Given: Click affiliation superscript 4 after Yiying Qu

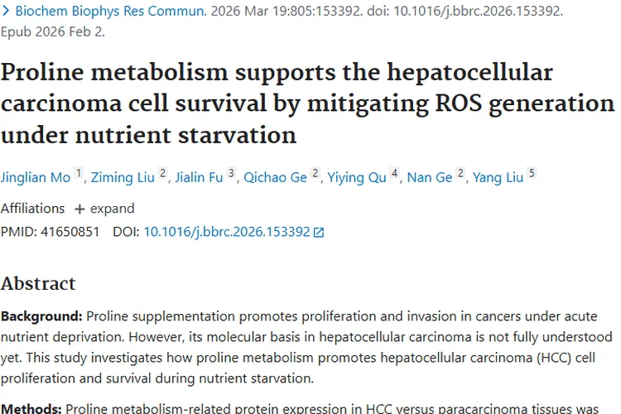Looking at the screenshot, I should tap(395, 174).
